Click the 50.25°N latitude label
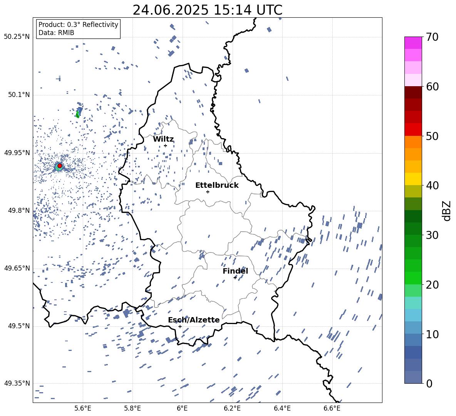456x416 pixels. [x=17, y=37]
